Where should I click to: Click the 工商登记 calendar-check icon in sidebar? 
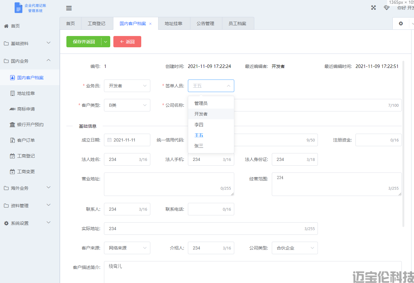pyautogui.click(x=13, y=156)
